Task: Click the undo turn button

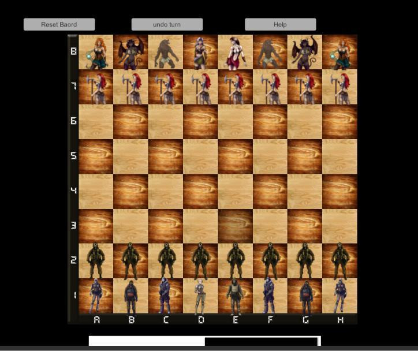Action: click(167, 24)
